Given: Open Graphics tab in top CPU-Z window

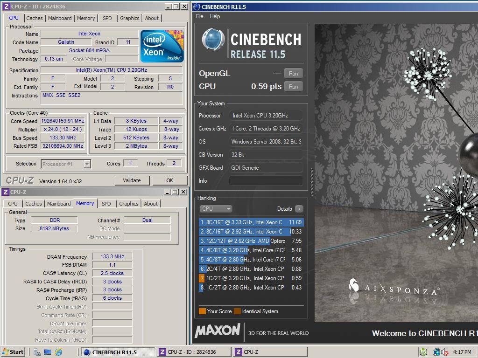Looking at the screenshot, I should click(130, 18).
